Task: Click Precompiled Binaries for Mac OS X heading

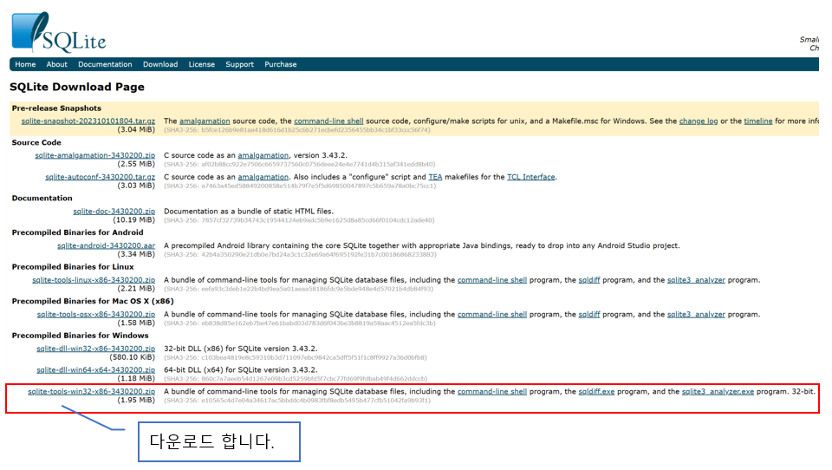Action: (x=93, y=301)
